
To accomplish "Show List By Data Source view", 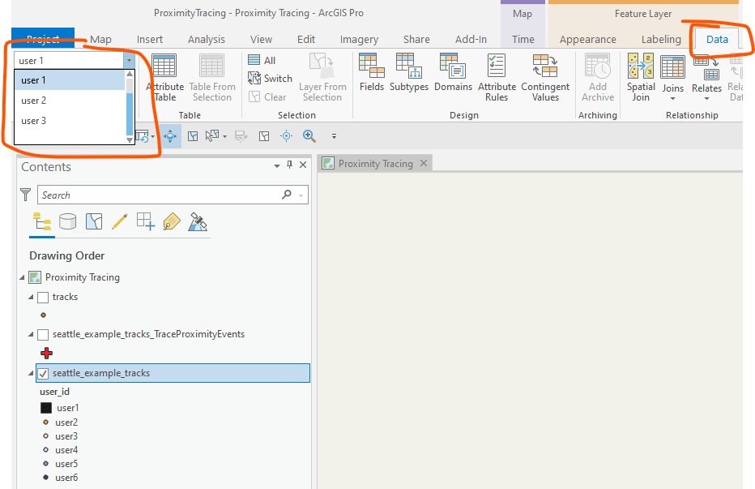I will [x=67, y=222].
